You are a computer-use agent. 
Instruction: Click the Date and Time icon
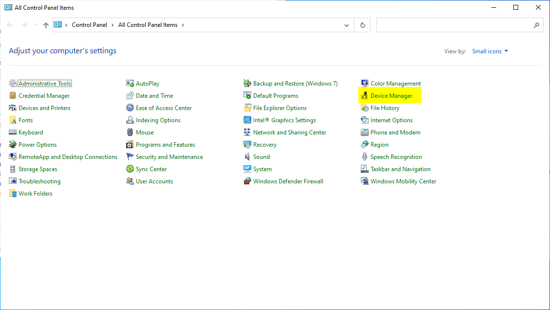point(130,96)
